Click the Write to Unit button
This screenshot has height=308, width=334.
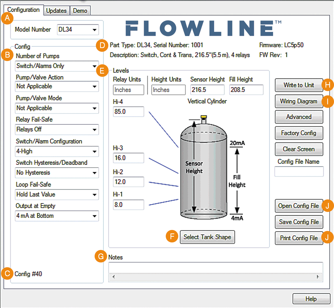click(x=299, y=85)
